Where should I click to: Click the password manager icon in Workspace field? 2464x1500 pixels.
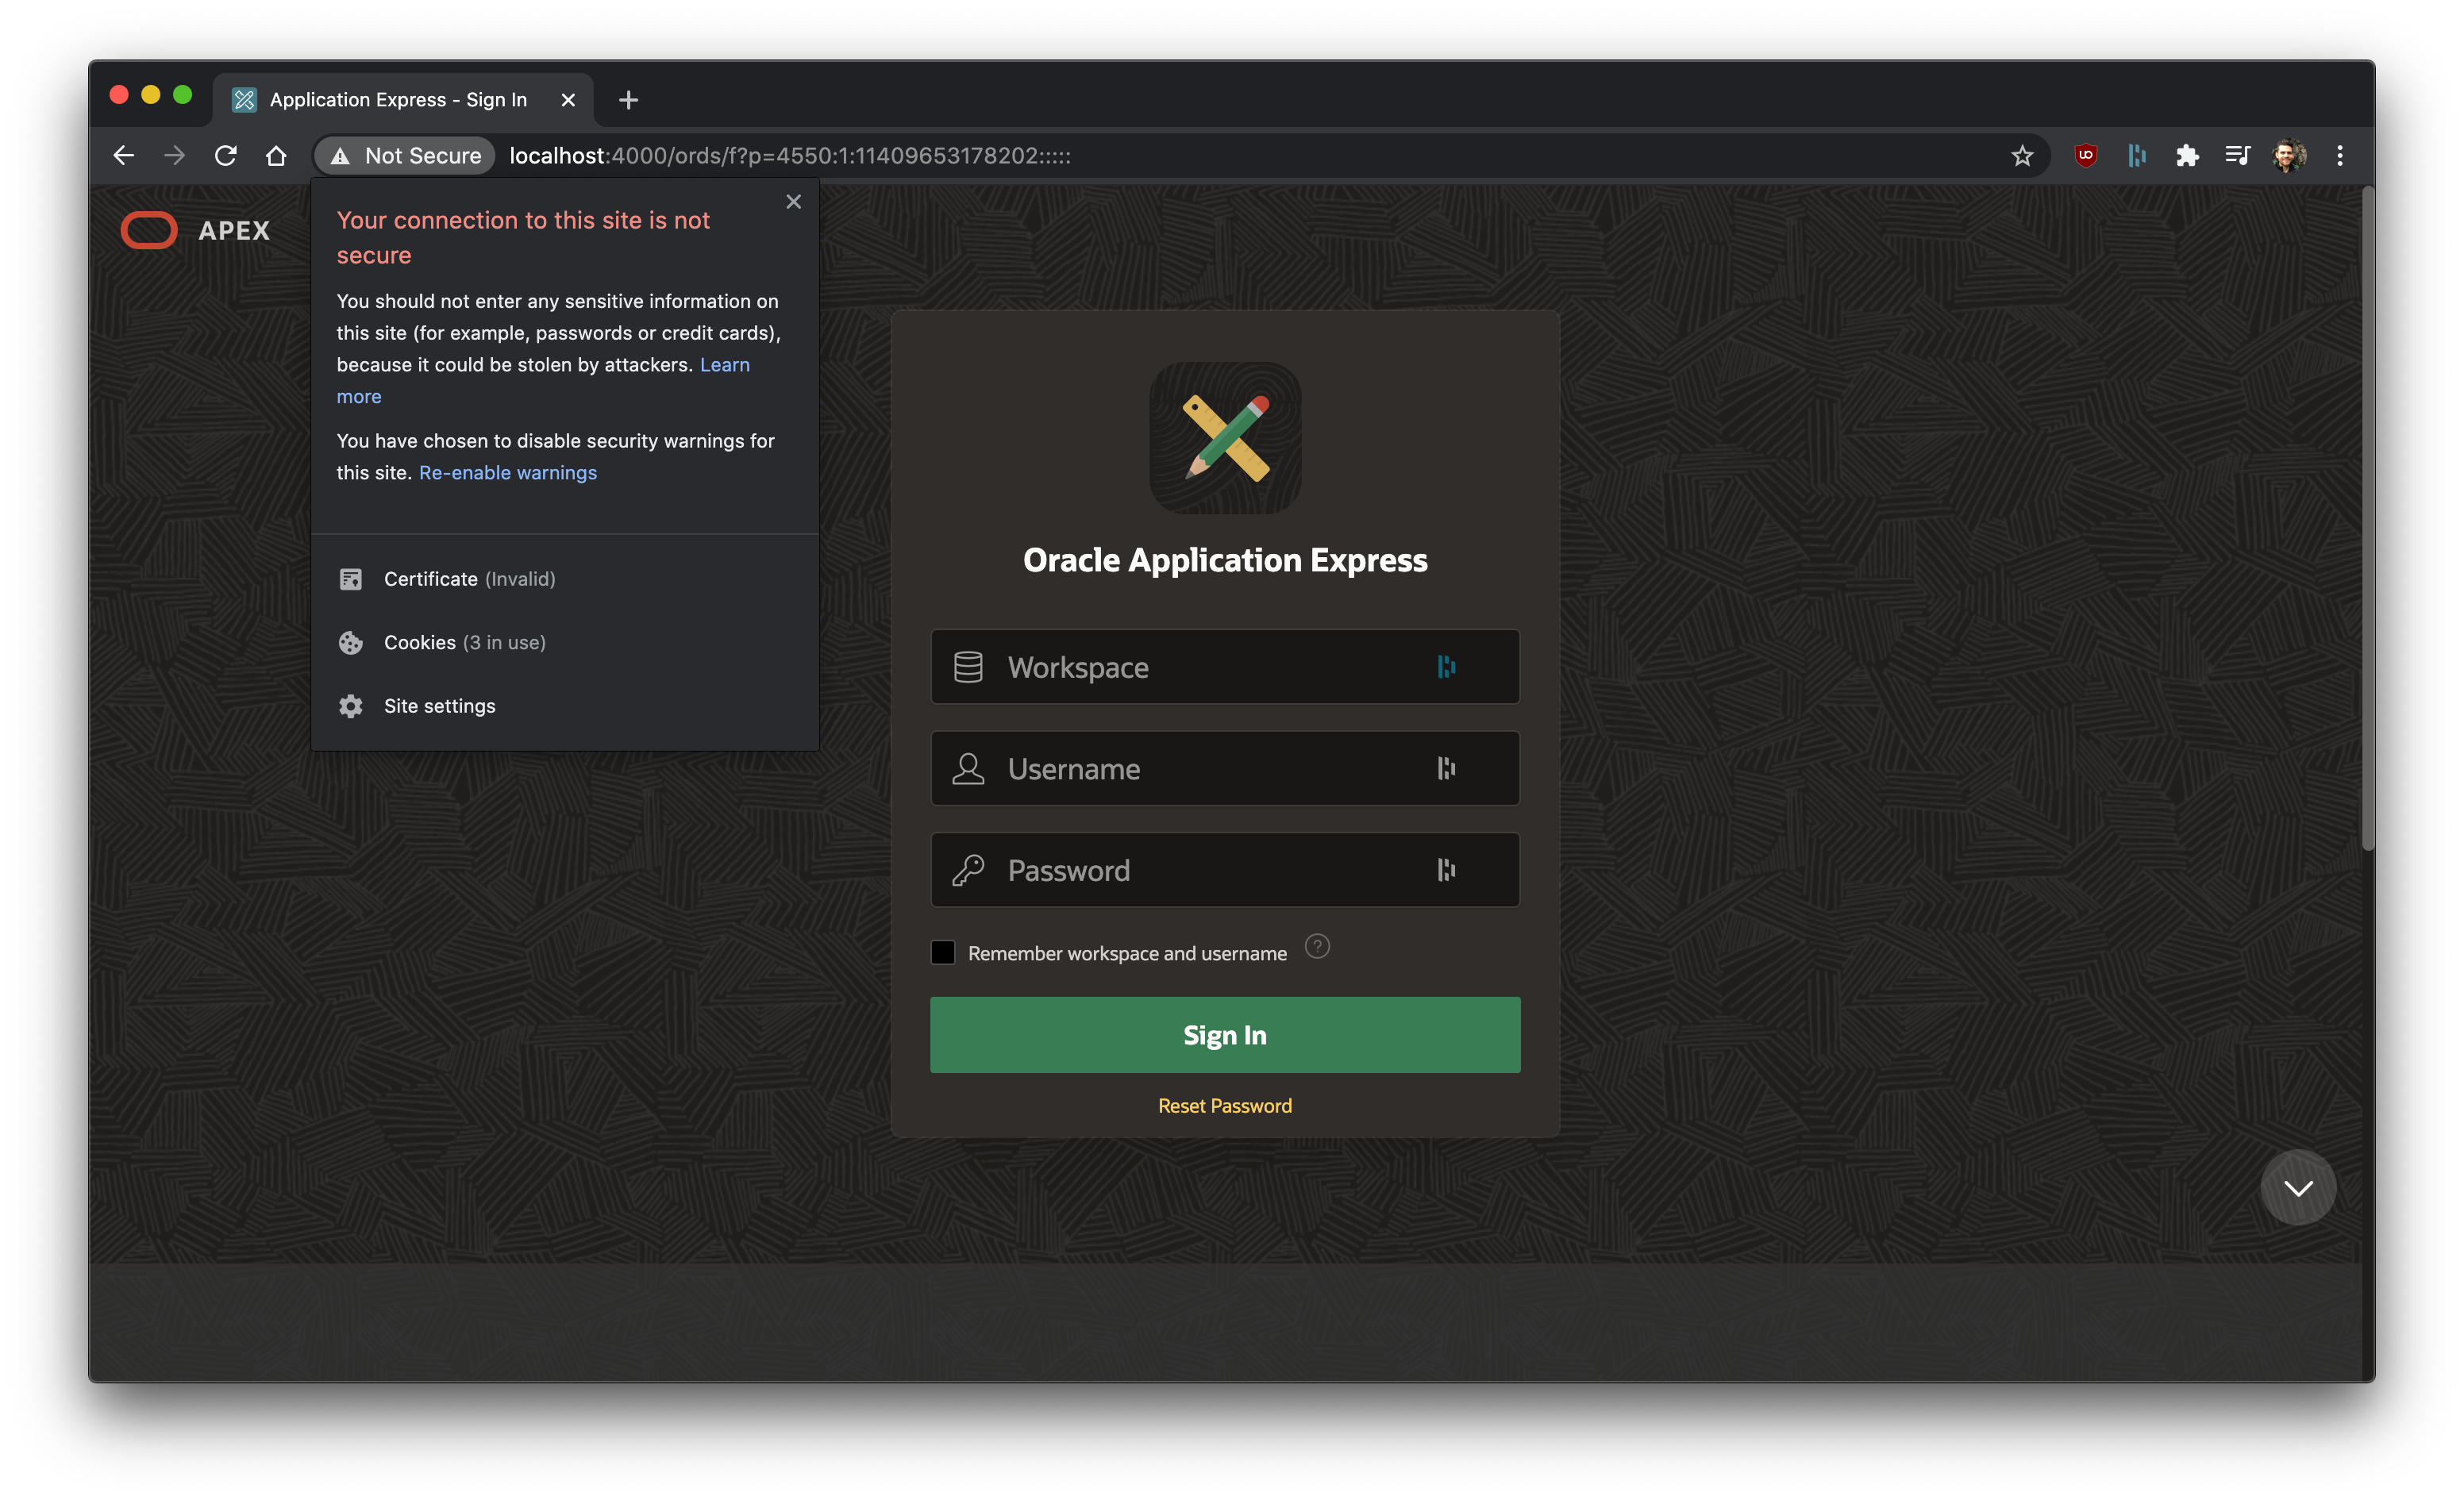(x=1446, y=666)
